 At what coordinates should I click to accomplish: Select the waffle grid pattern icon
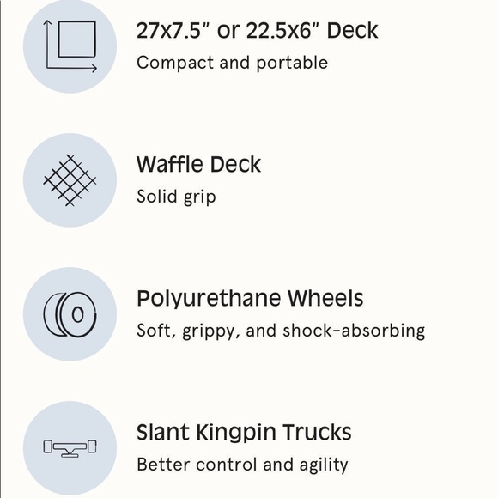pos(70,180)
